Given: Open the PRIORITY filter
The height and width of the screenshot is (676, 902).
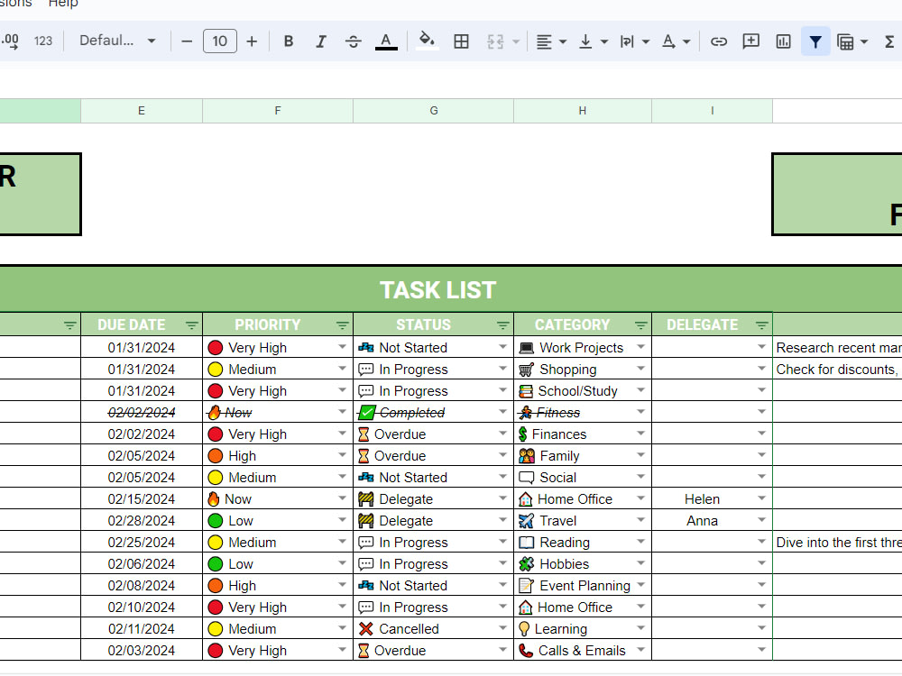Looking at the screenshot, I should pyautogui.click(x=342, y=325).
